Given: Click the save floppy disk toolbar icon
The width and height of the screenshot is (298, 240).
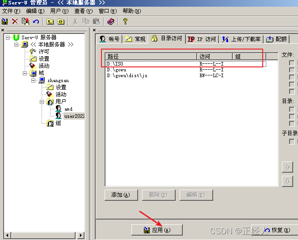Looking at the screenshot, I should [x=5, y=21].
